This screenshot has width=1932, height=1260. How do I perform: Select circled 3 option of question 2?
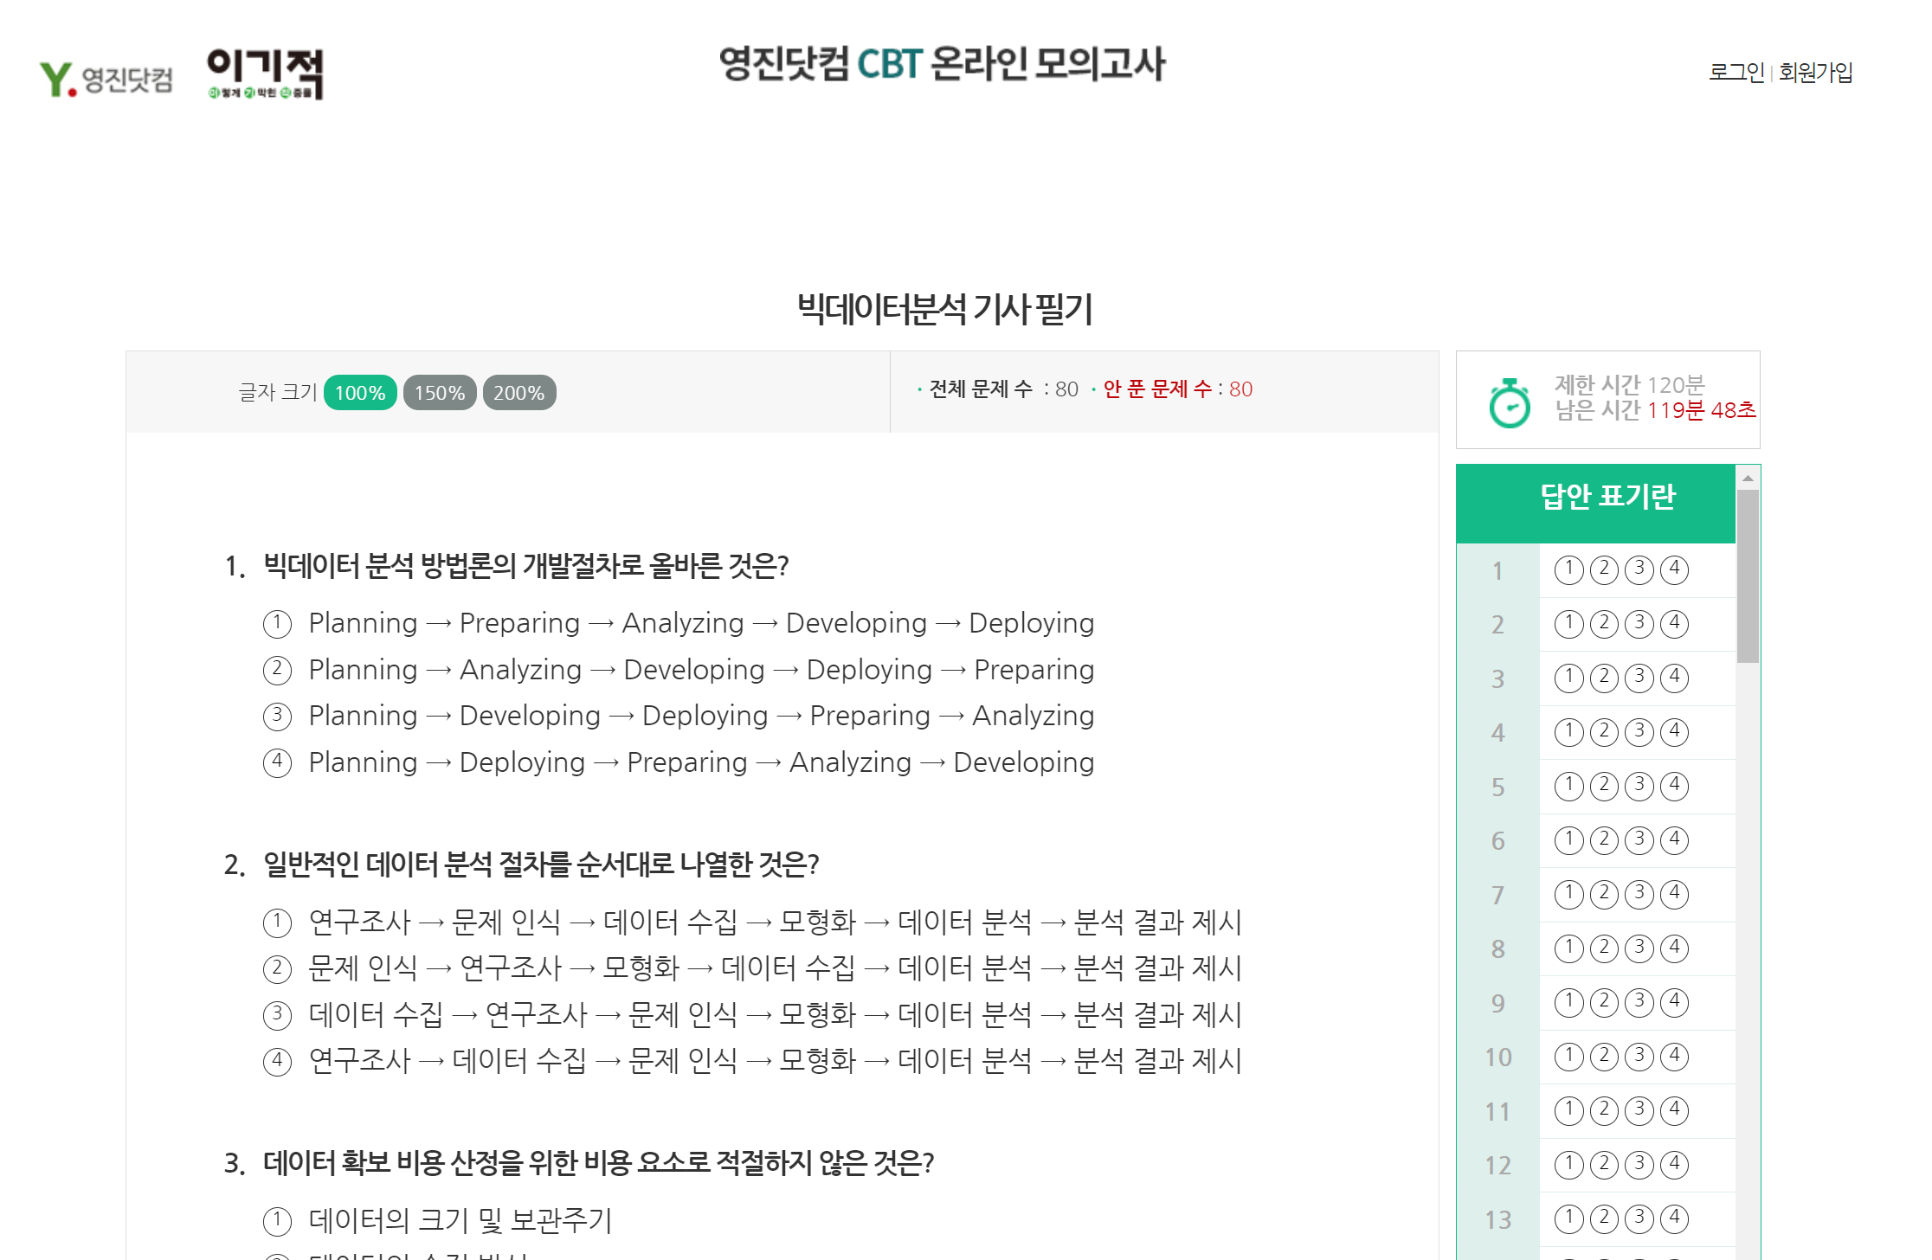(277, 1014)
